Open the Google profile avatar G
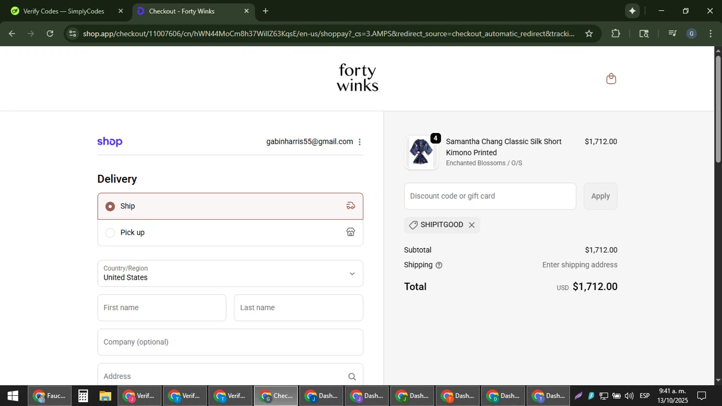The width and height of the screenshot is (722, 406). tap(691, 33)
